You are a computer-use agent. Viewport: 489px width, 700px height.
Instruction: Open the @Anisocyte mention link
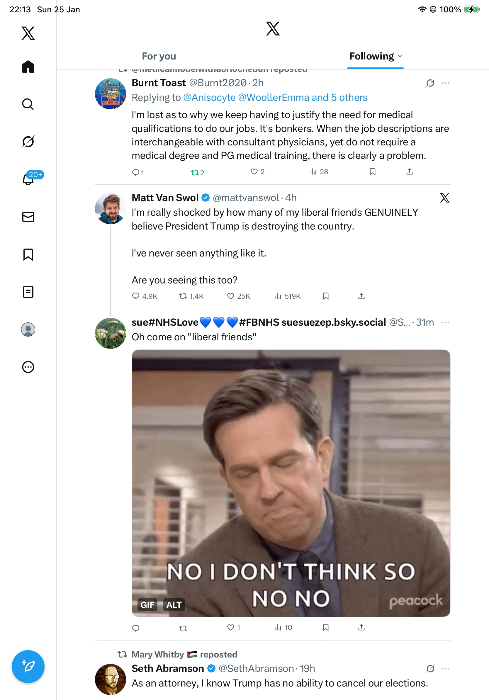(x=209, y=98)
